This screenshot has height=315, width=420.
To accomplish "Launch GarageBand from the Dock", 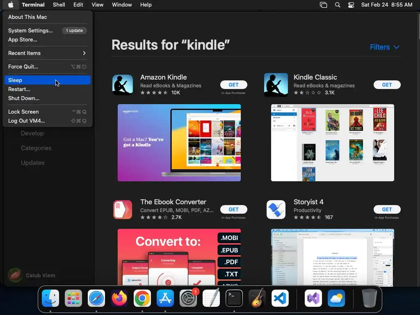I will pyautogui.click(x=257, y=298).
